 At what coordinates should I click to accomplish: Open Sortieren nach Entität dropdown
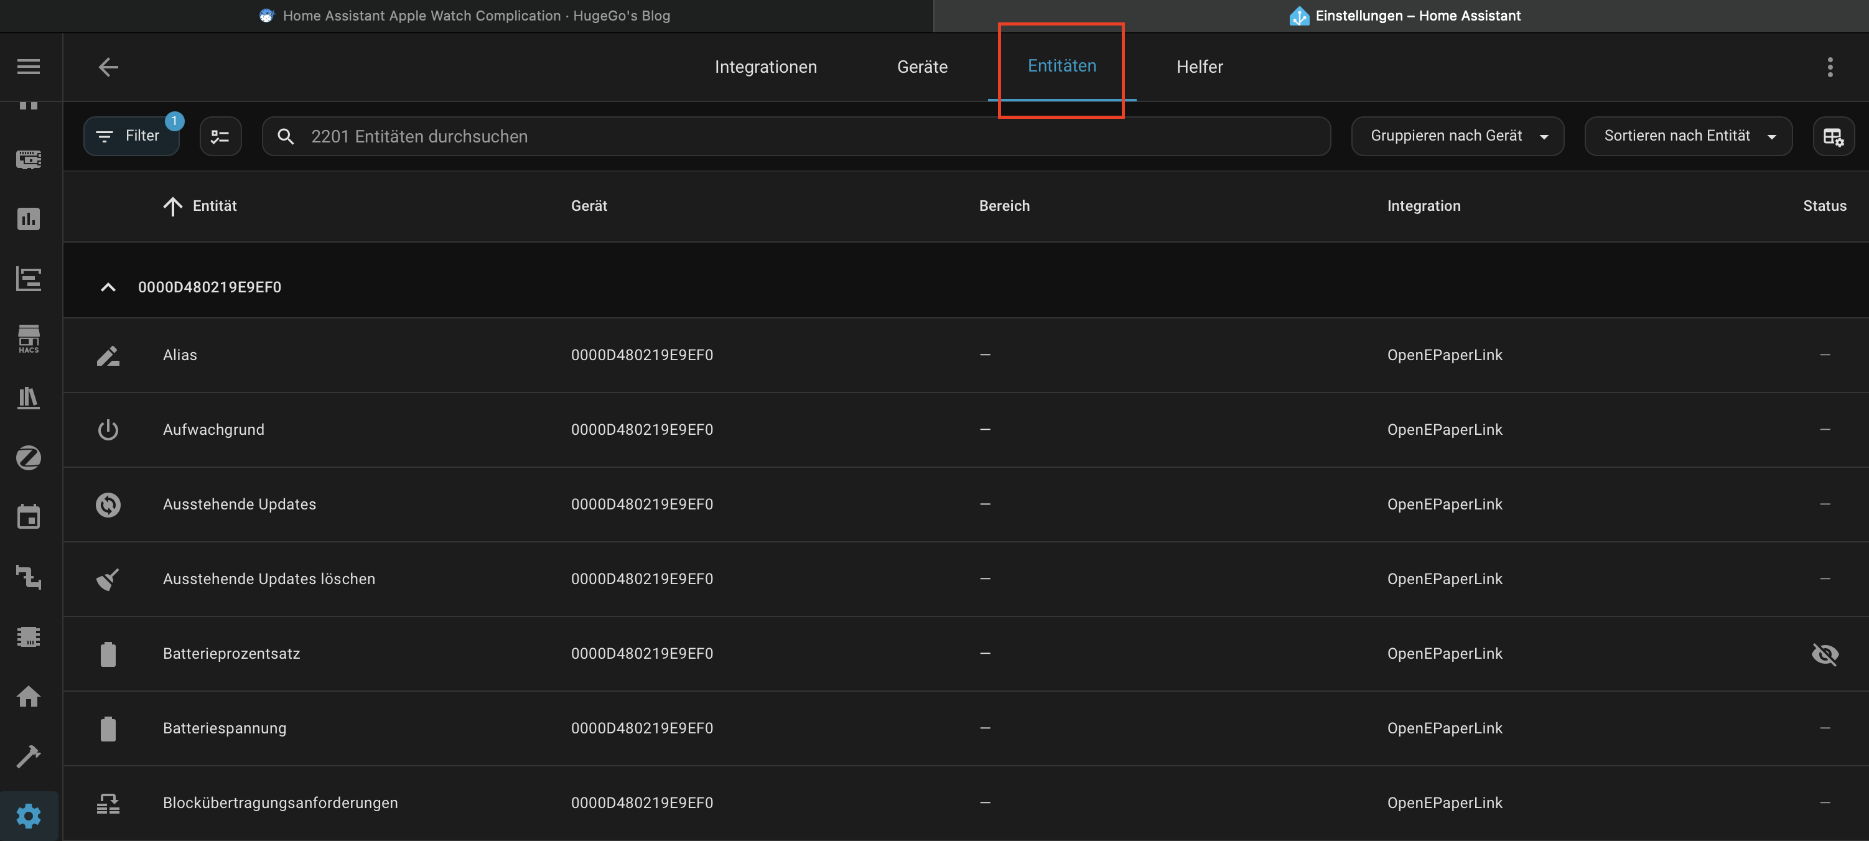tap(1687, 136)
